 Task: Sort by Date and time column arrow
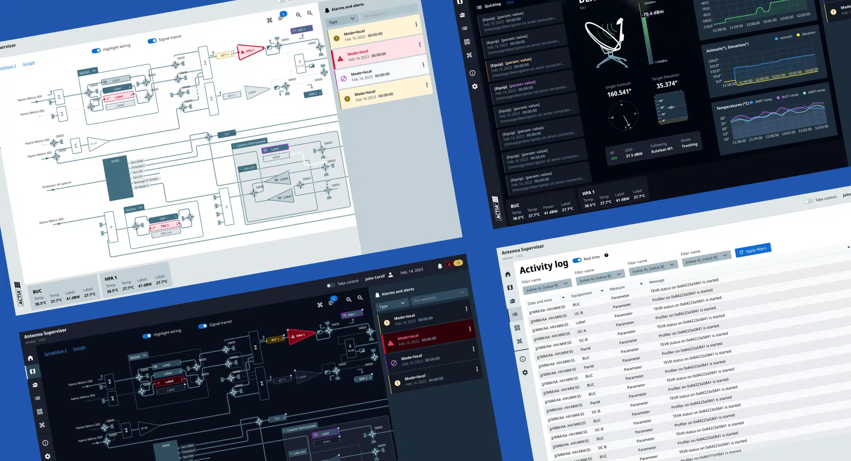pyautogui.click(x=563, y=298)
